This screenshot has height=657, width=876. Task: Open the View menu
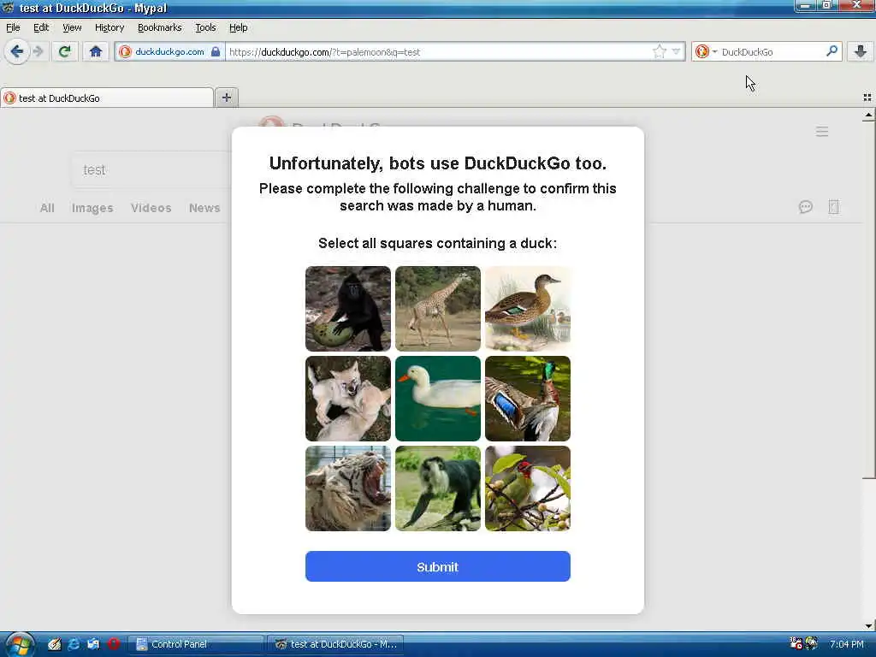coord(72,27)
